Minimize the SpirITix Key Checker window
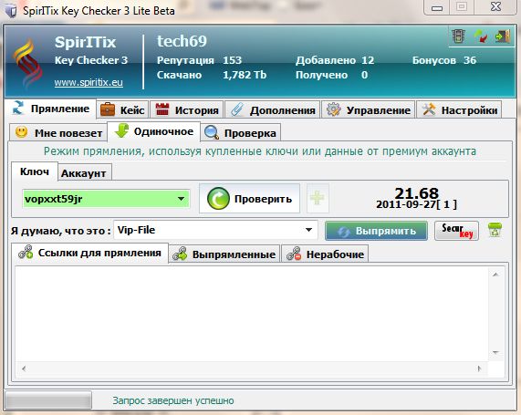Screen dimensions: 521x415 pyautogui.click(x=437, y=7)
